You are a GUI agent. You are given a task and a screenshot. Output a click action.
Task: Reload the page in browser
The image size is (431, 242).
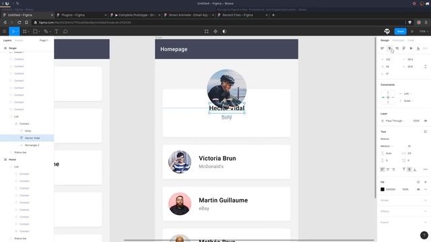tap(19, 22)
